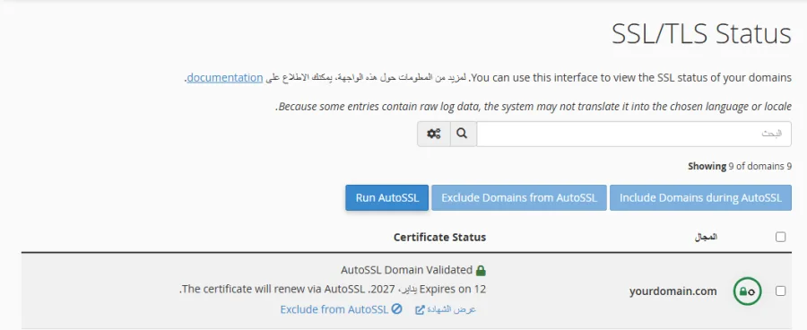Check the yourdomain.com row checkbox
The height and width of the screenshot is (330, 807).
coord(781,291)
